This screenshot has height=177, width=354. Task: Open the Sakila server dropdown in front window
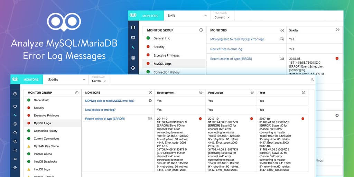coord(66,80)
